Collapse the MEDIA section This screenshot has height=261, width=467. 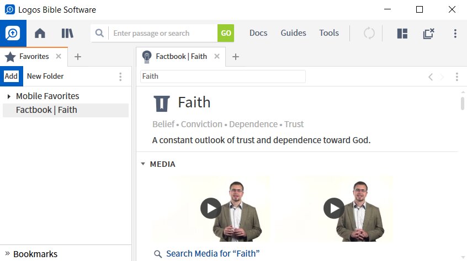coord(143,164)
